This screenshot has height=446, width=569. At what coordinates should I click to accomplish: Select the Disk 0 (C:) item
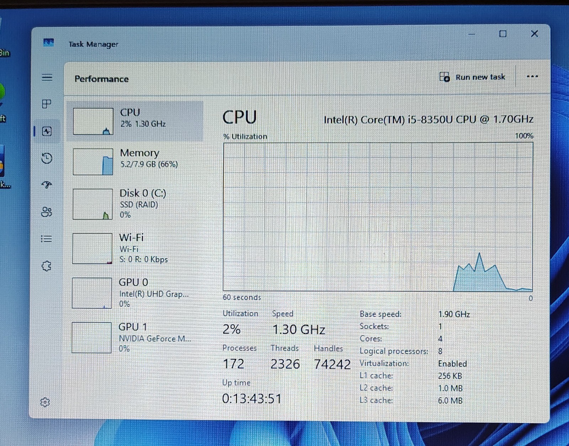click(135, 204)
